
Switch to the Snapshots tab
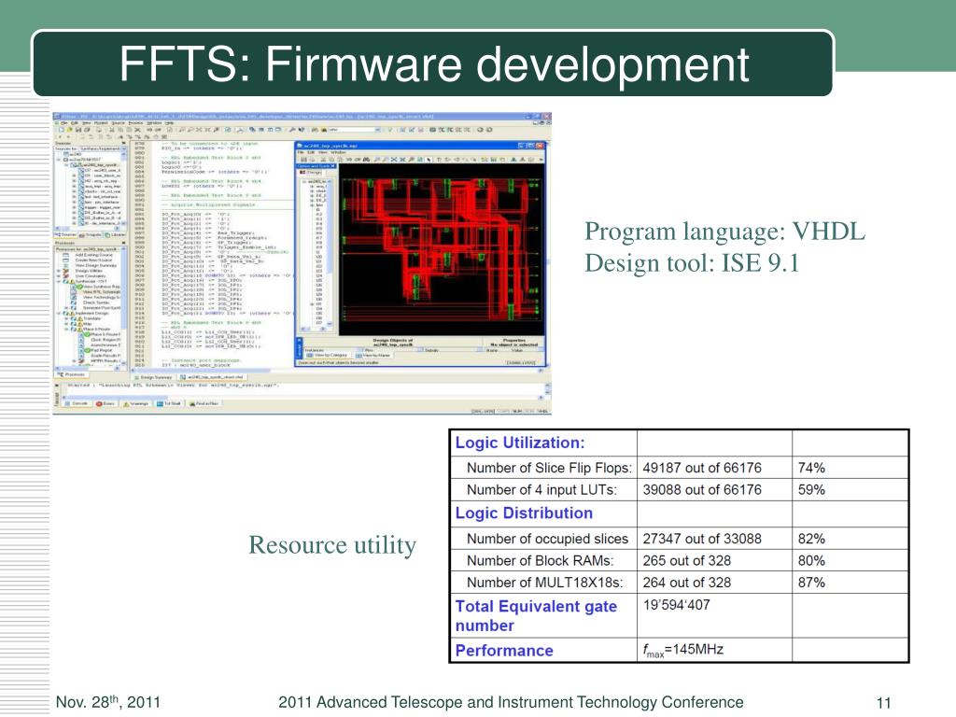pos(91,234)
